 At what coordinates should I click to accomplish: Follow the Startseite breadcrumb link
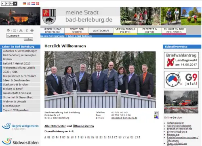(59, 36)
